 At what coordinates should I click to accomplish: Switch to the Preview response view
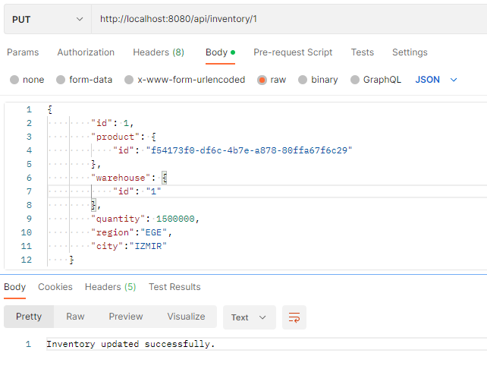pyautogui.click(x=126, y=317)
